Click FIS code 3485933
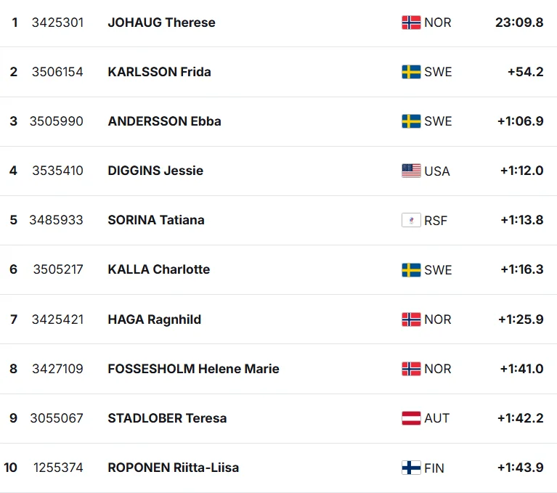 pos(56,220)
